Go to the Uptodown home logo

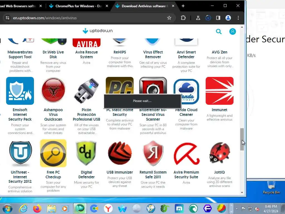click(x=97, y=31)
